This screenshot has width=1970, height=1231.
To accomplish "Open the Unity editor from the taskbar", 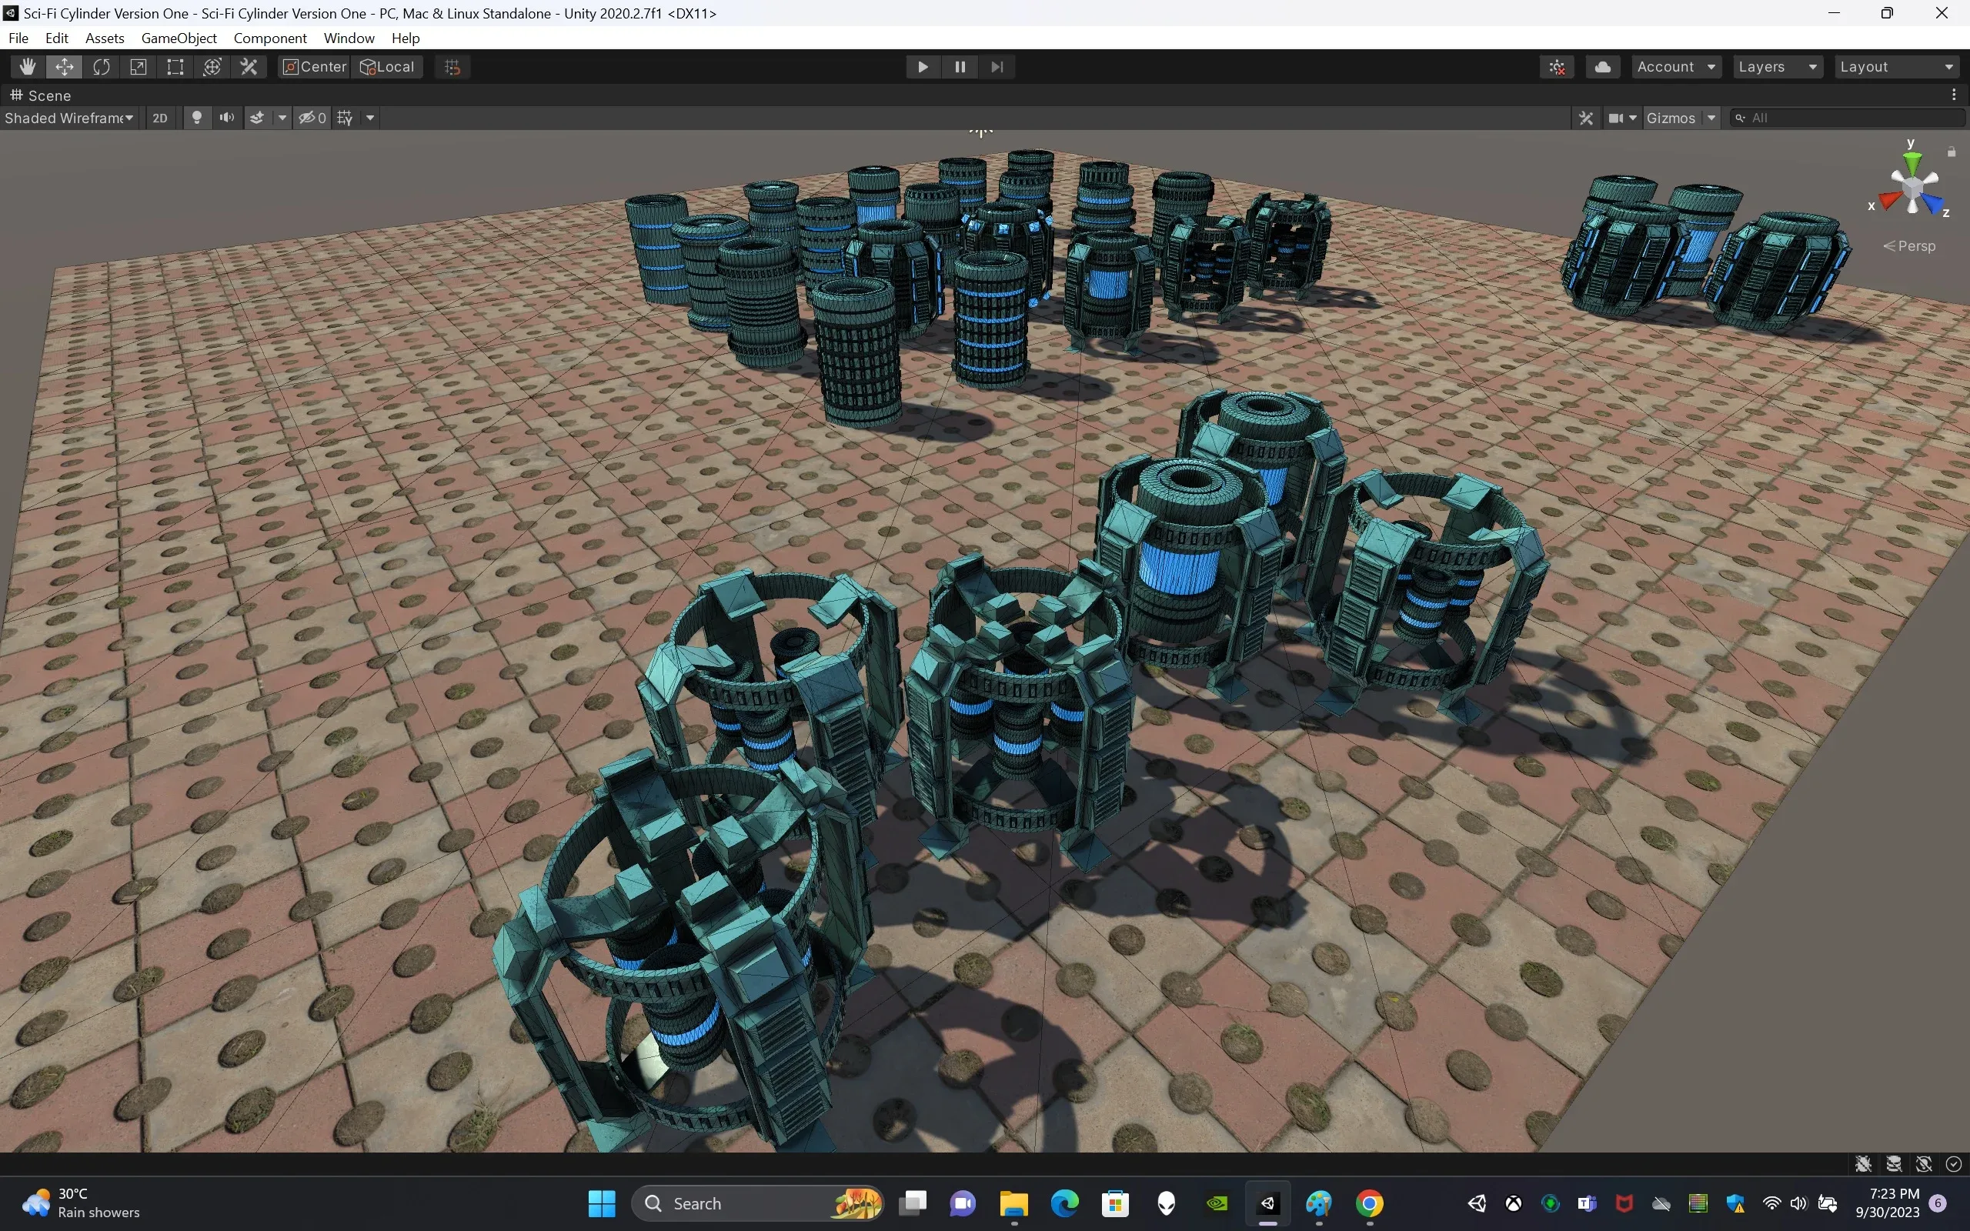I will tap(1267, 1203).
